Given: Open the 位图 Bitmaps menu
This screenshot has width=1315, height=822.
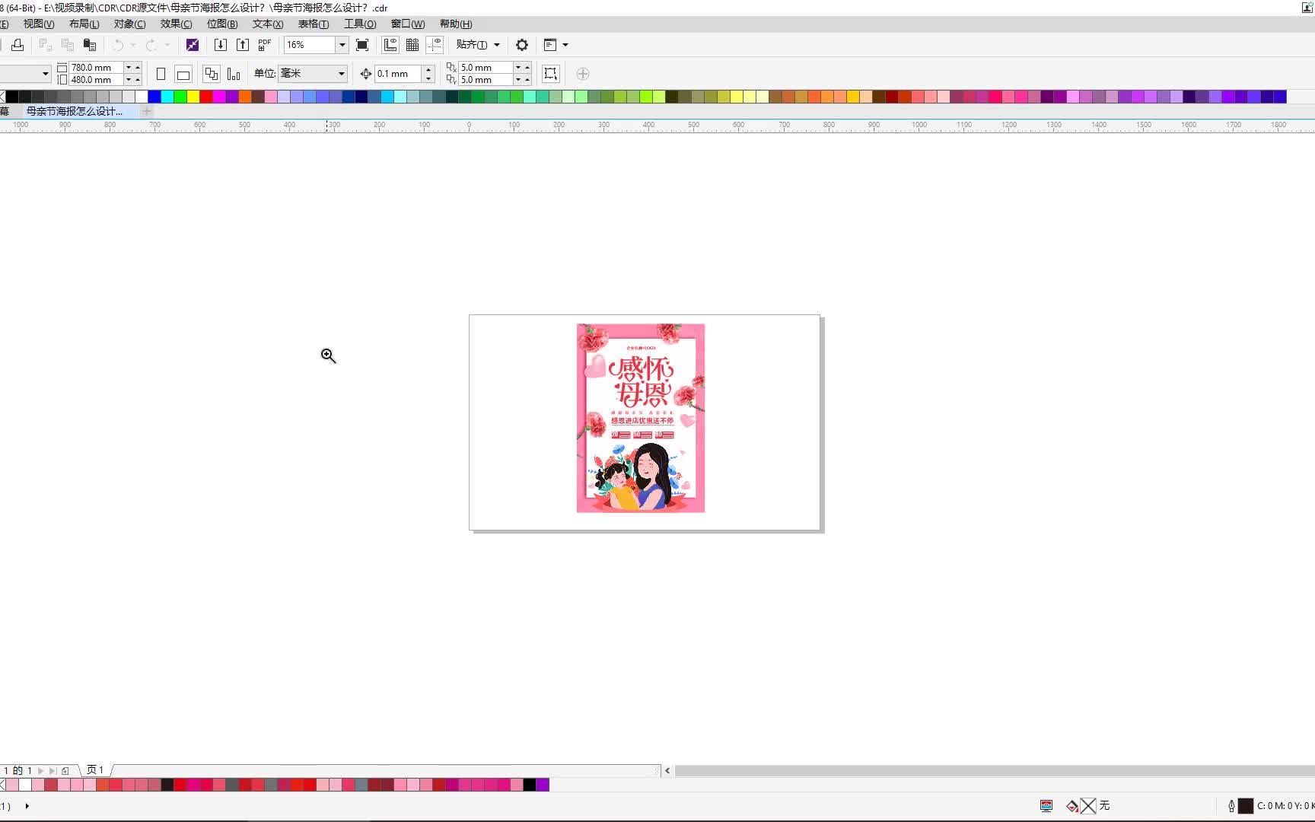Looking at the screenshot, I should pyautogui.click(x=222, y=24).
